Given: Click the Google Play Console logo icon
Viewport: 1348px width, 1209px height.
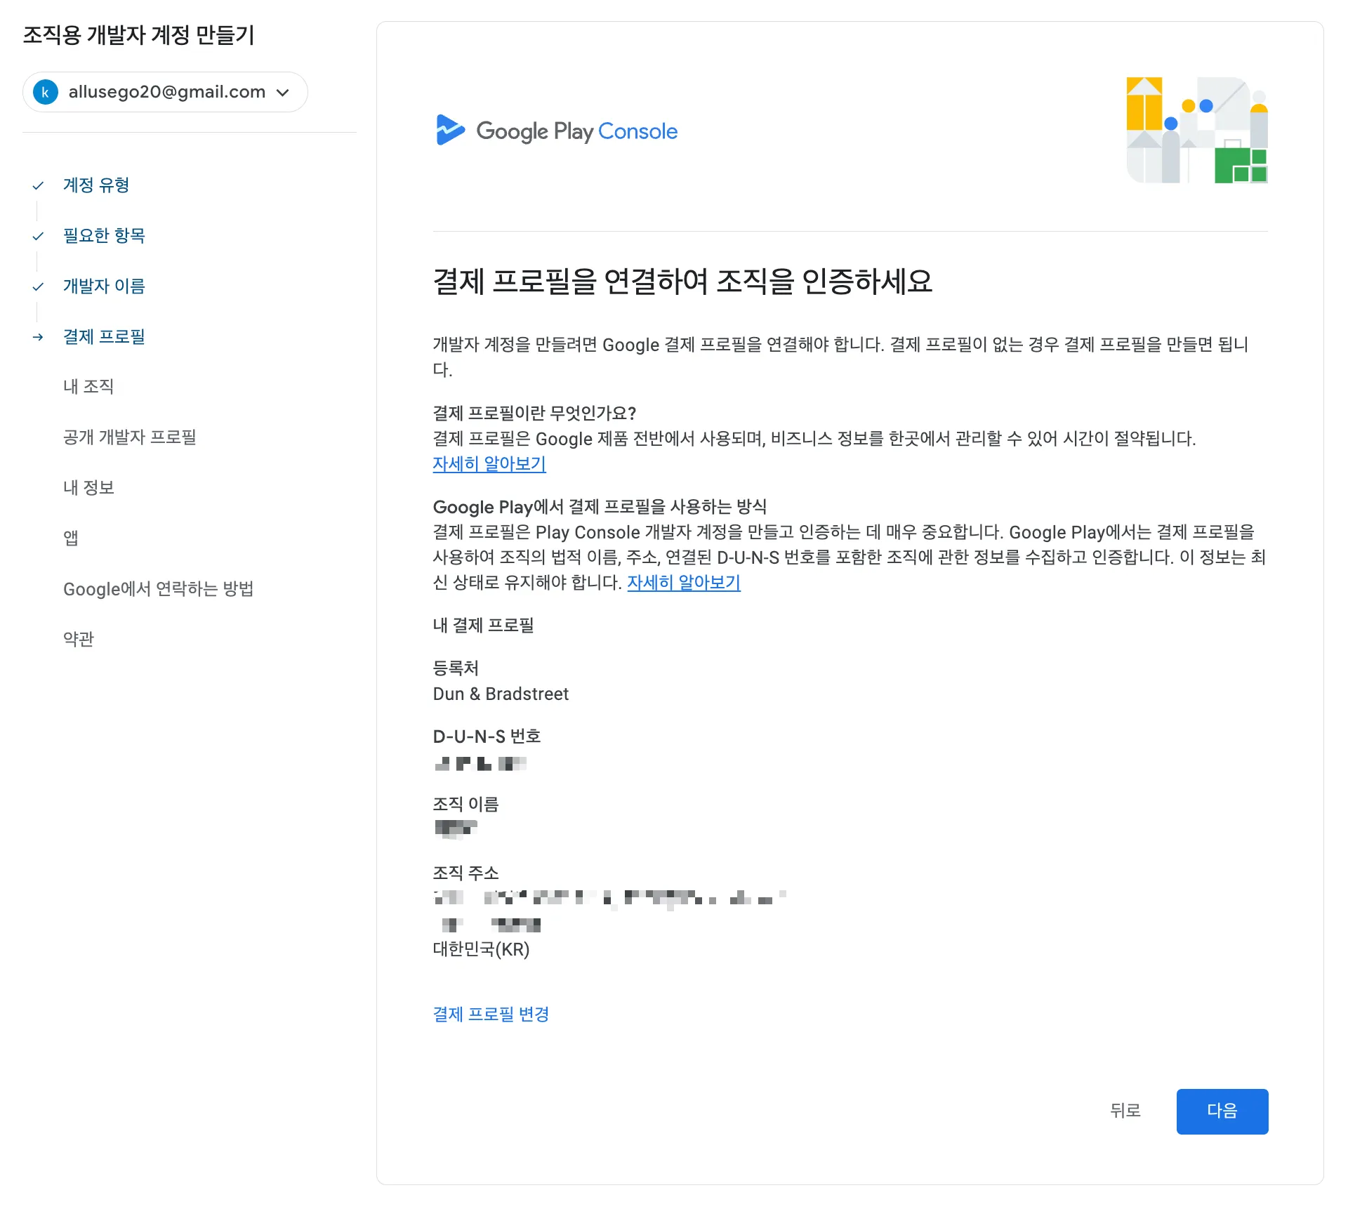Looking at the screenshot, I should 449,130.
